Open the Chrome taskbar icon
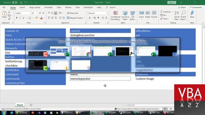Viewport: 205px width, 115px height. (57, 113)
